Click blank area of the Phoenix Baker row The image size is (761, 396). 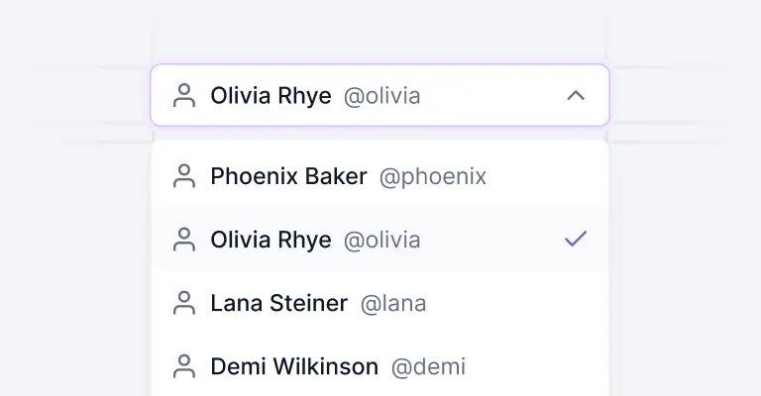click(545, 177)
